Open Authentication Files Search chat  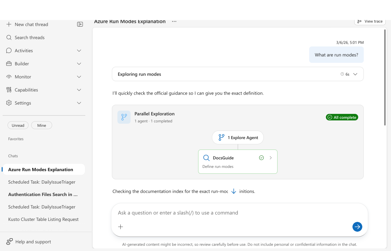[43, 194]
